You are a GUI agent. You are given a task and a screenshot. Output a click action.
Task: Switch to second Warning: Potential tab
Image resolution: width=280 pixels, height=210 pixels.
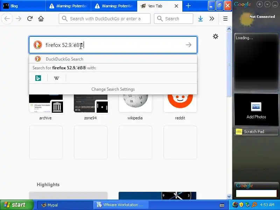114,6
